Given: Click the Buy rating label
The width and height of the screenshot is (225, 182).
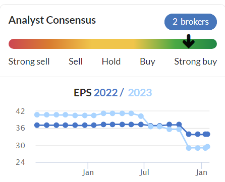Looking at the screenshot, I should [147, 62].
